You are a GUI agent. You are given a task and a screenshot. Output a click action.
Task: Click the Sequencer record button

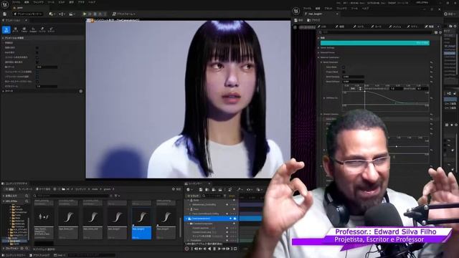[x=186, y=249]
